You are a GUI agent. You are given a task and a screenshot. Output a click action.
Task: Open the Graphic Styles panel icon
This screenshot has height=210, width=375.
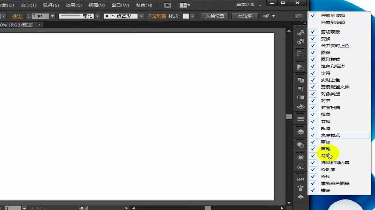[x=301, y=167]
